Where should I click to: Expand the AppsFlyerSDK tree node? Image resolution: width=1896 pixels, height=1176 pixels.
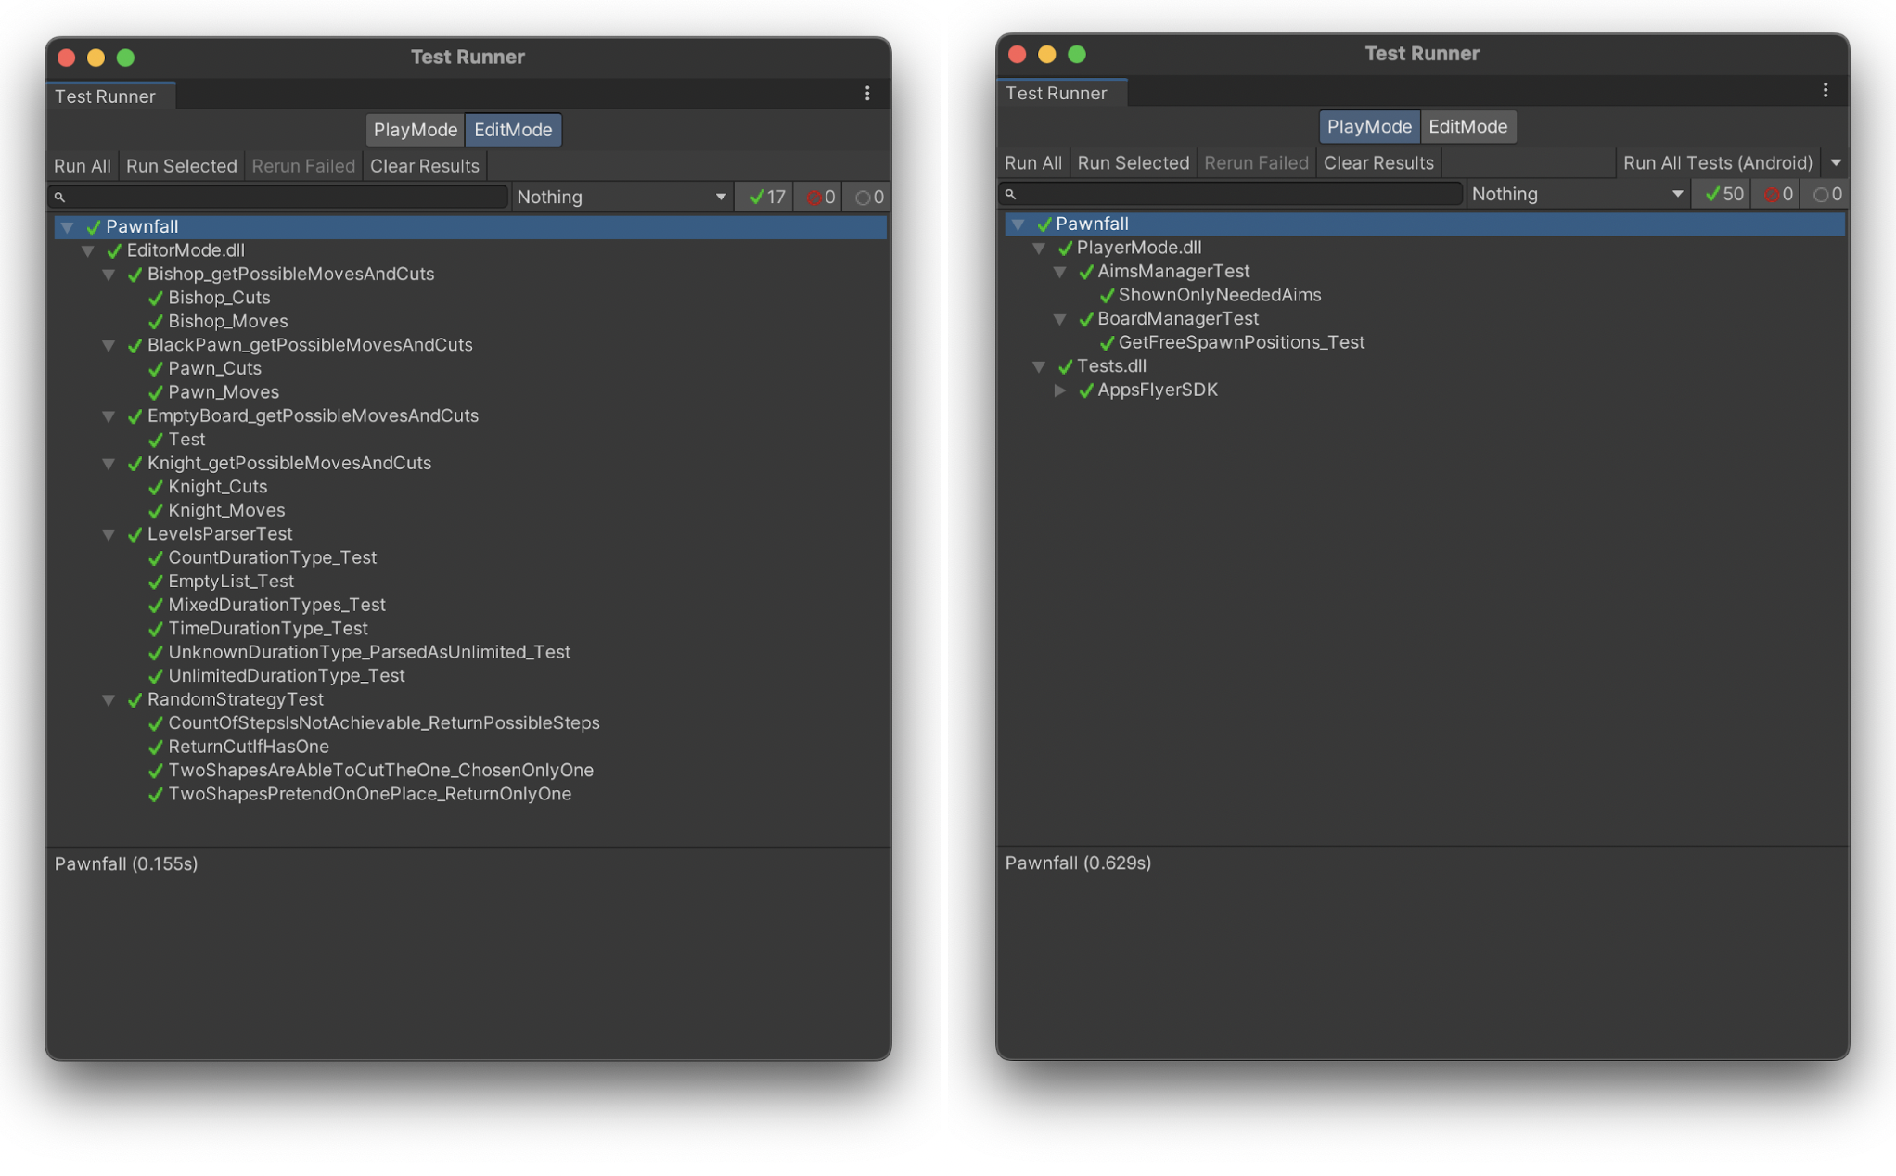tap(1059, 390)
